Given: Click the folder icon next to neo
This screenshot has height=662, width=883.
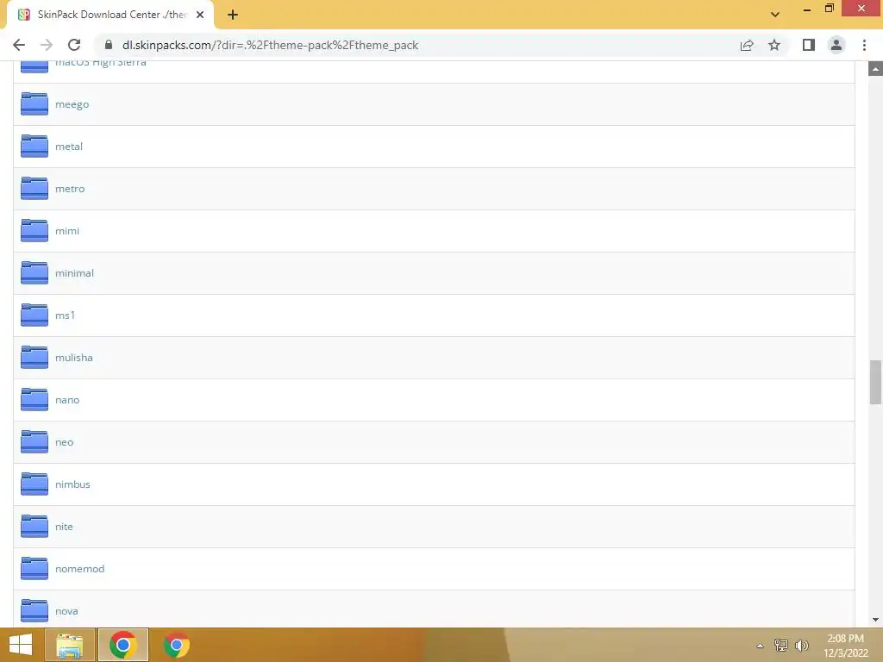Looking at the screenshot, I should point(34,442).
